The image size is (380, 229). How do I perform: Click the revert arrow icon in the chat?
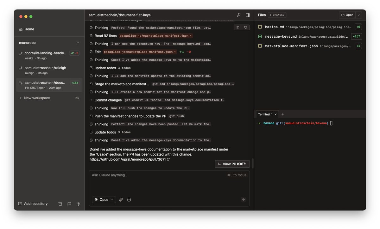[x=245, y=28]
